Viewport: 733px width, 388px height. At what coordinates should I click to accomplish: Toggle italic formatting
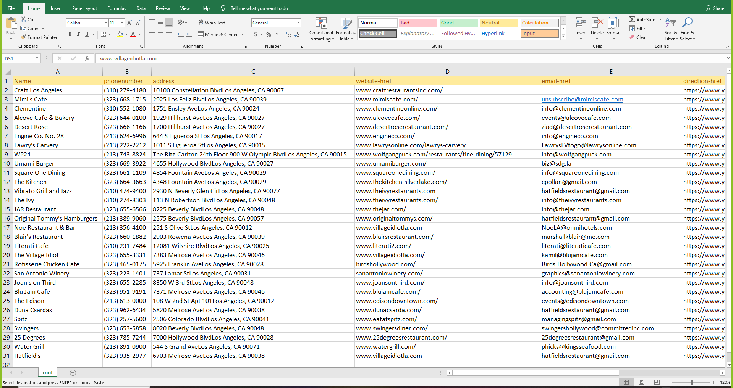[78, 34]
